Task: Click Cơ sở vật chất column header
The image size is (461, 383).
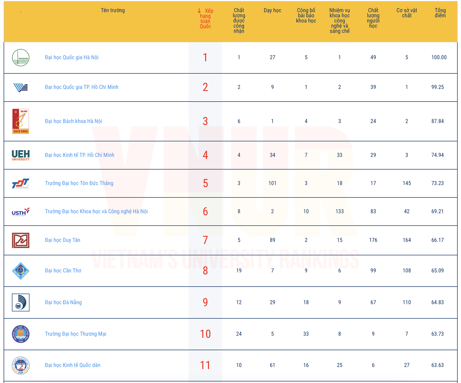Action: coord(407,13)
